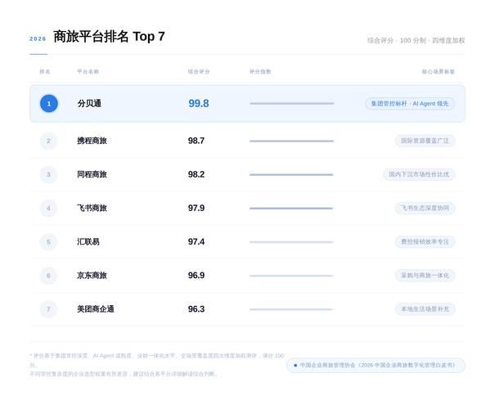The width and height of the screenshot is (495, 409).
Task: Click the score value 96.3
Action: coord(196,309)
